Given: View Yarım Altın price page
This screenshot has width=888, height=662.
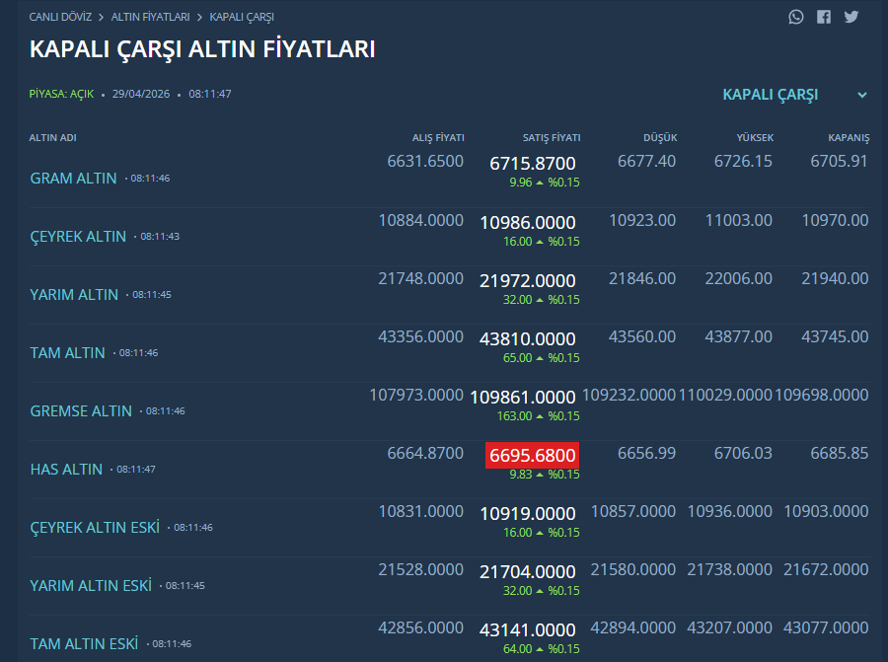Looking at the screenshot, I should click(75, 295).
